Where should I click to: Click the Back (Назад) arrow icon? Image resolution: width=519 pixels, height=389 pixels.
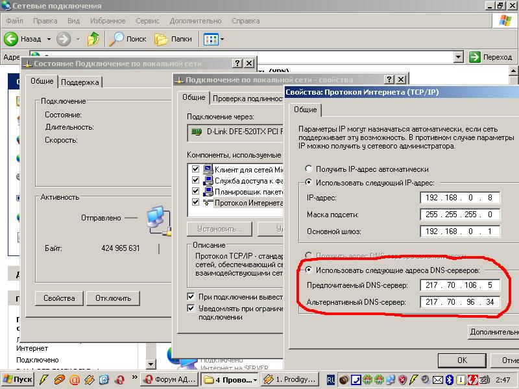click(11, 39)
